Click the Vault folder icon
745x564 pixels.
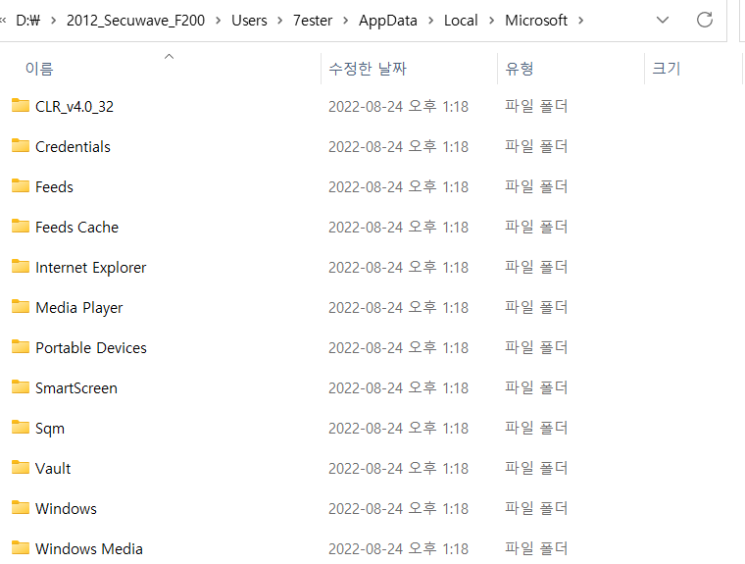point(21,467)
